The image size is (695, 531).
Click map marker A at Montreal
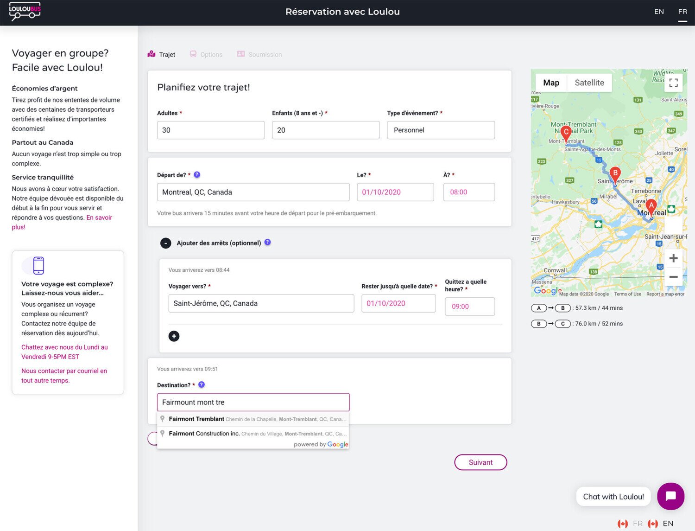point(651,207)
